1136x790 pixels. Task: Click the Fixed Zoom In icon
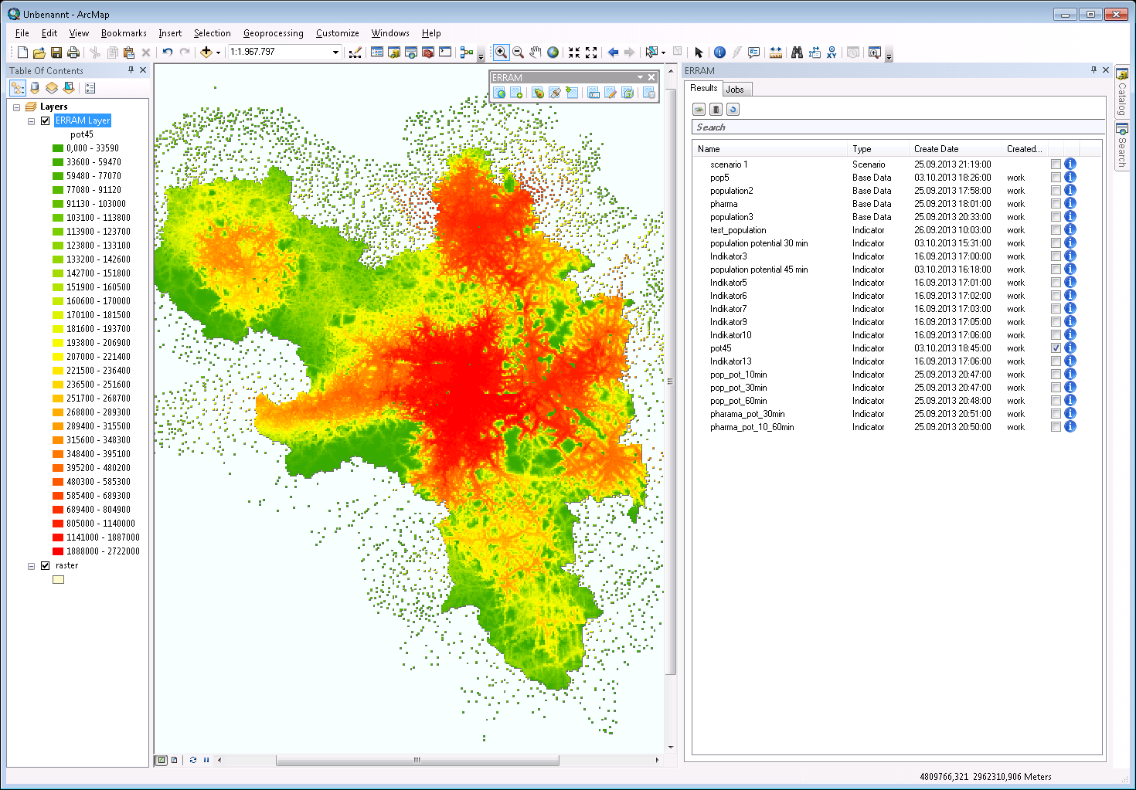point(574,53)
